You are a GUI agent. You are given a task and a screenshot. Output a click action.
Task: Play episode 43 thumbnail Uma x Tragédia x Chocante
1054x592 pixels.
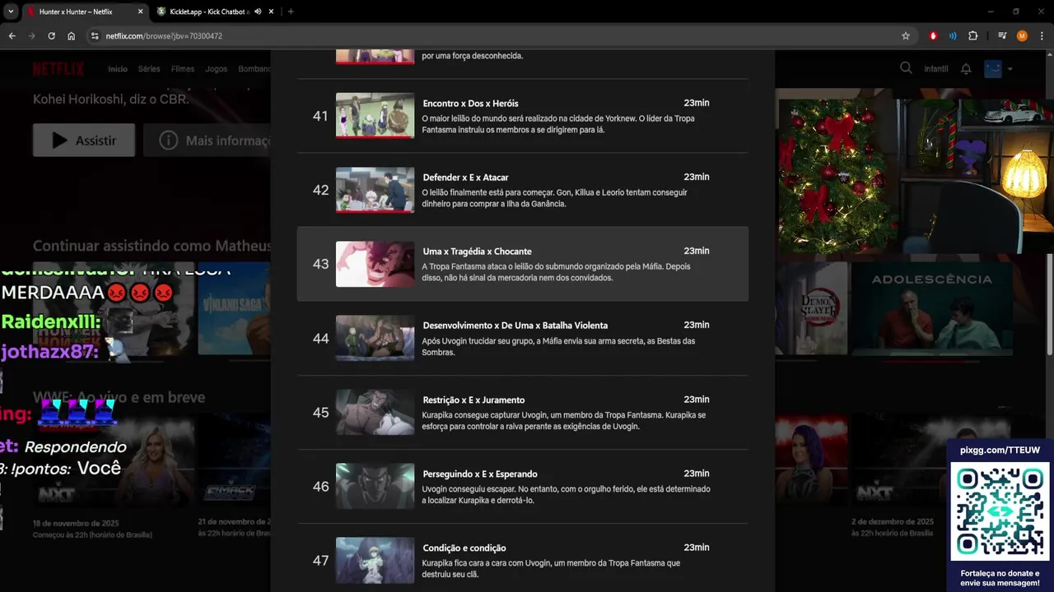pyautogui.click(x=375, y=264)
